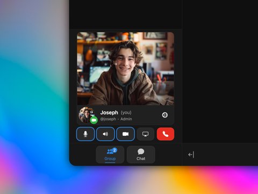Image resolution: width=258 pixels, height=194 pixels.
Task: Click the green camera badge on avatar
Action: click(x=94, y=120)
